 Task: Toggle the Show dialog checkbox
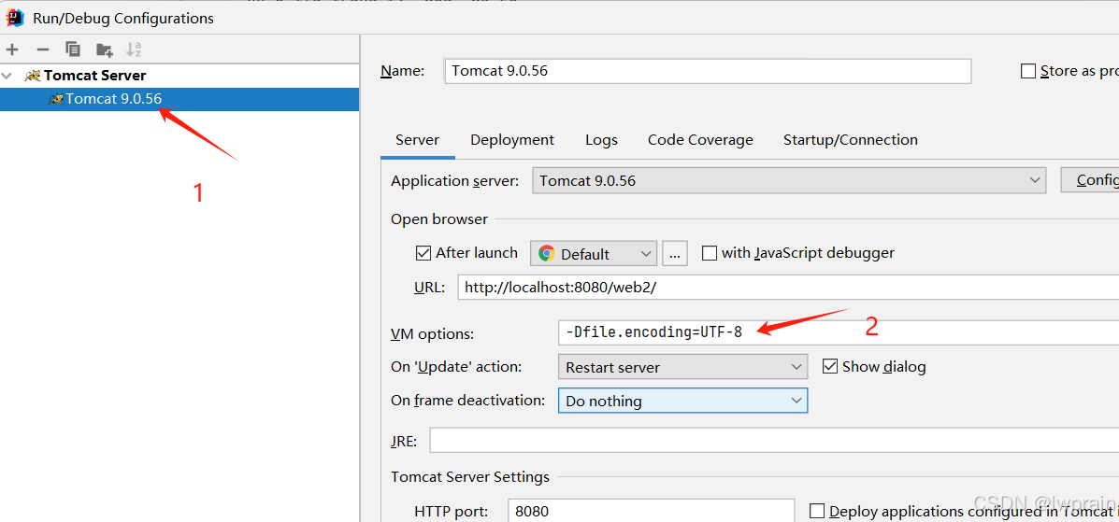[830, 367]
